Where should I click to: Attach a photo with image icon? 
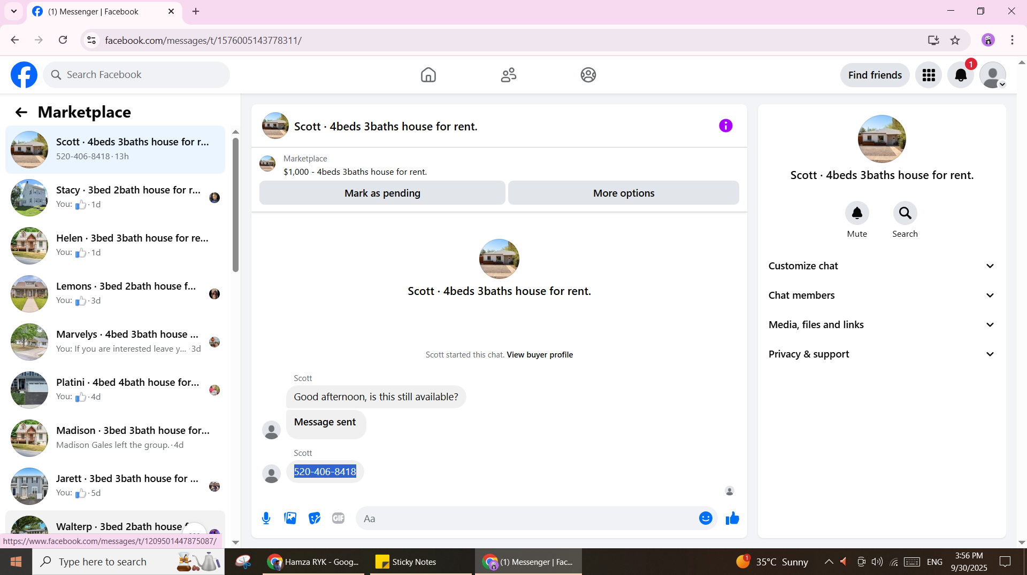pyautogui.click(x=290, y=518)
